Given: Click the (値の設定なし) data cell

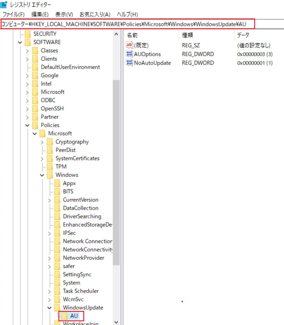Looking at the screenshot, I should tap(254, 45).
